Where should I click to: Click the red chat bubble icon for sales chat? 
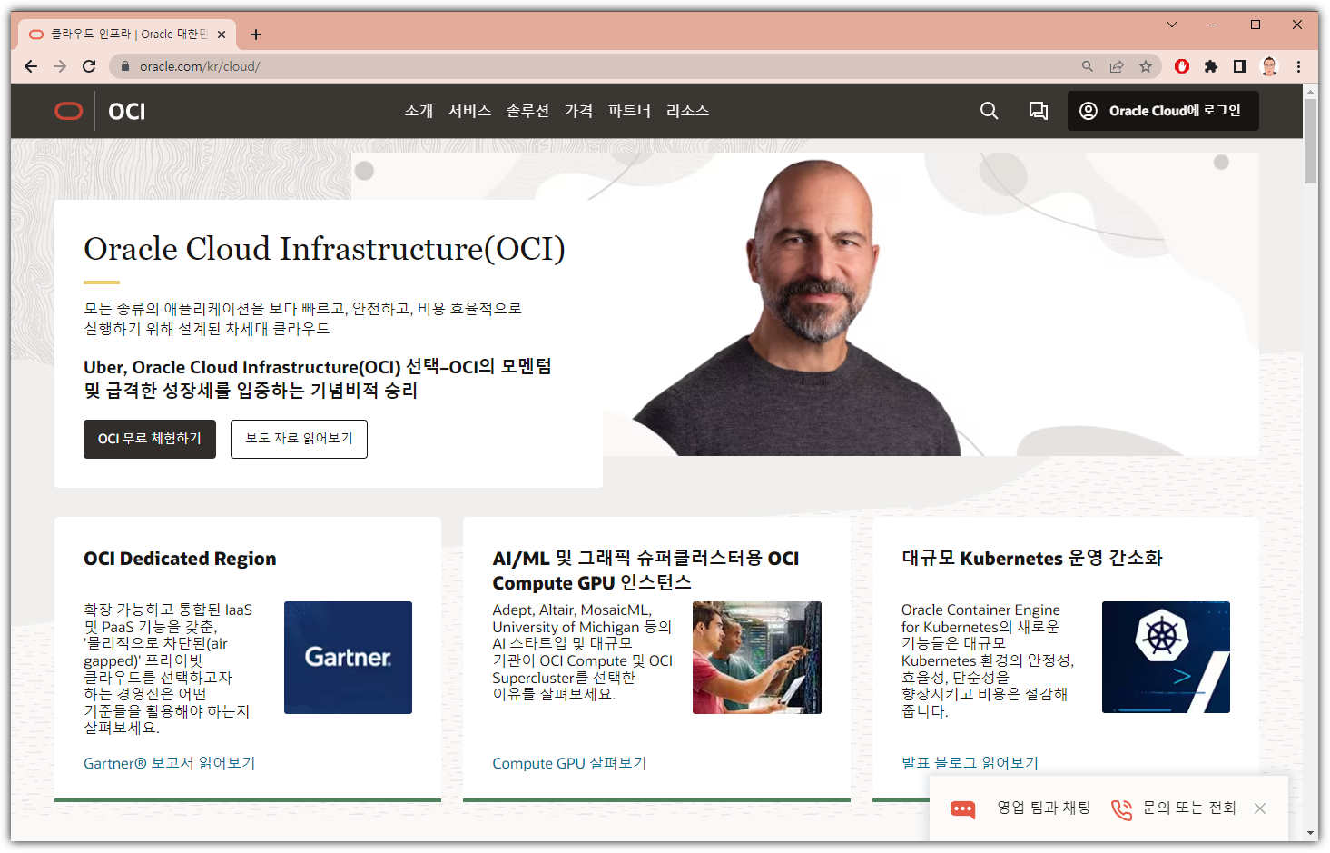tap(963, 808)
